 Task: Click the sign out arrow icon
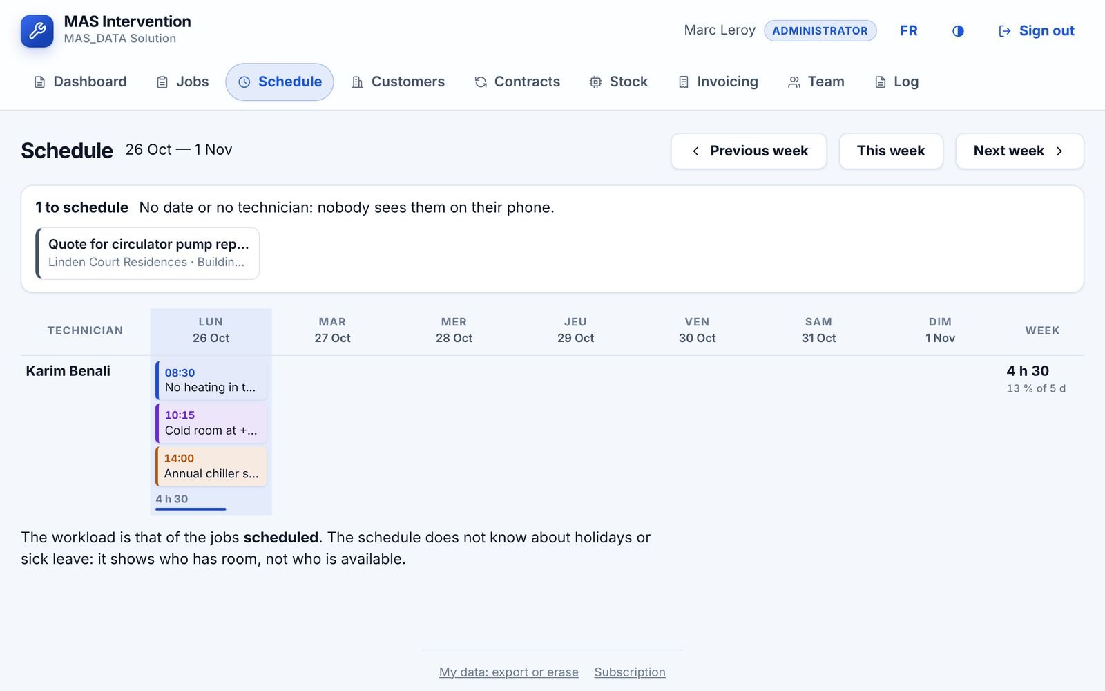pyautogui.click(x=1005, y=31)
